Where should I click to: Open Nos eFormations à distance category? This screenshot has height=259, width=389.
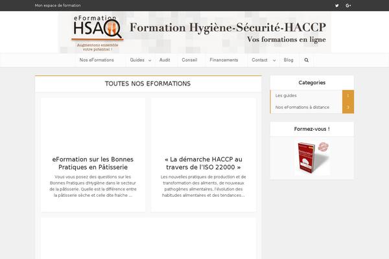tap(302, 107)
